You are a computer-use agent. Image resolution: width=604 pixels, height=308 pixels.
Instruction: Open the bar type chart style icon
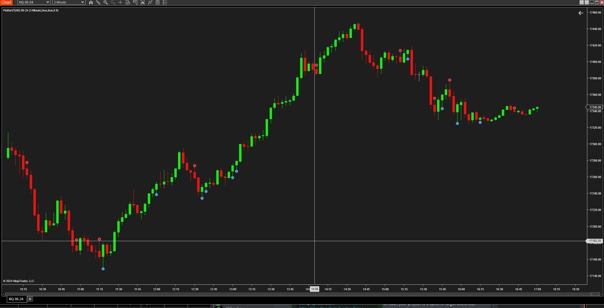[91, 2]
